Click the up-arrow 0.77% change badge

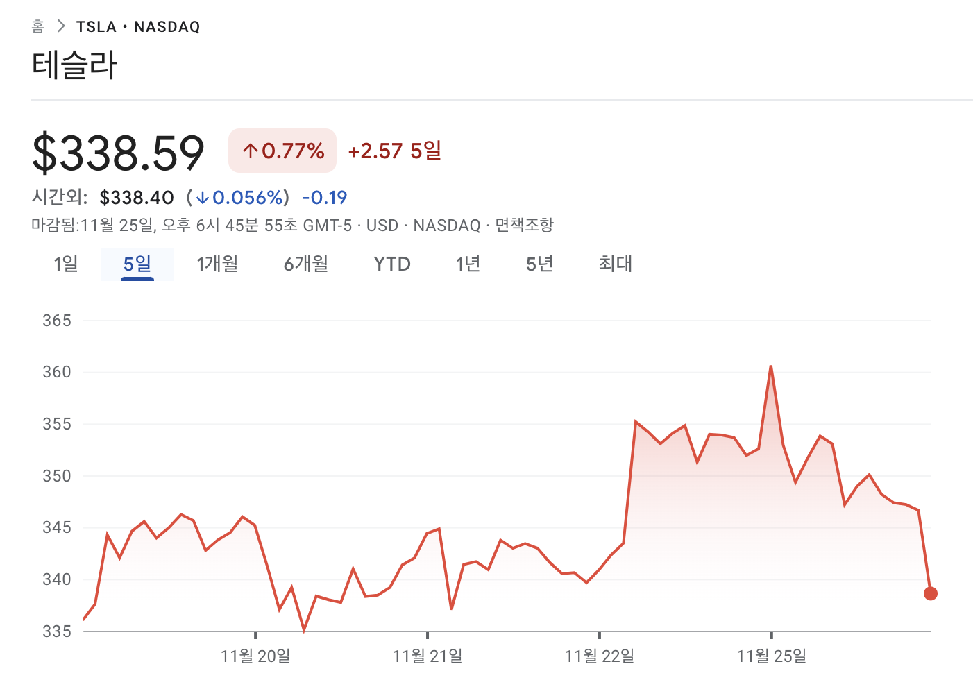pyautogui.click(x=282, y=151)
